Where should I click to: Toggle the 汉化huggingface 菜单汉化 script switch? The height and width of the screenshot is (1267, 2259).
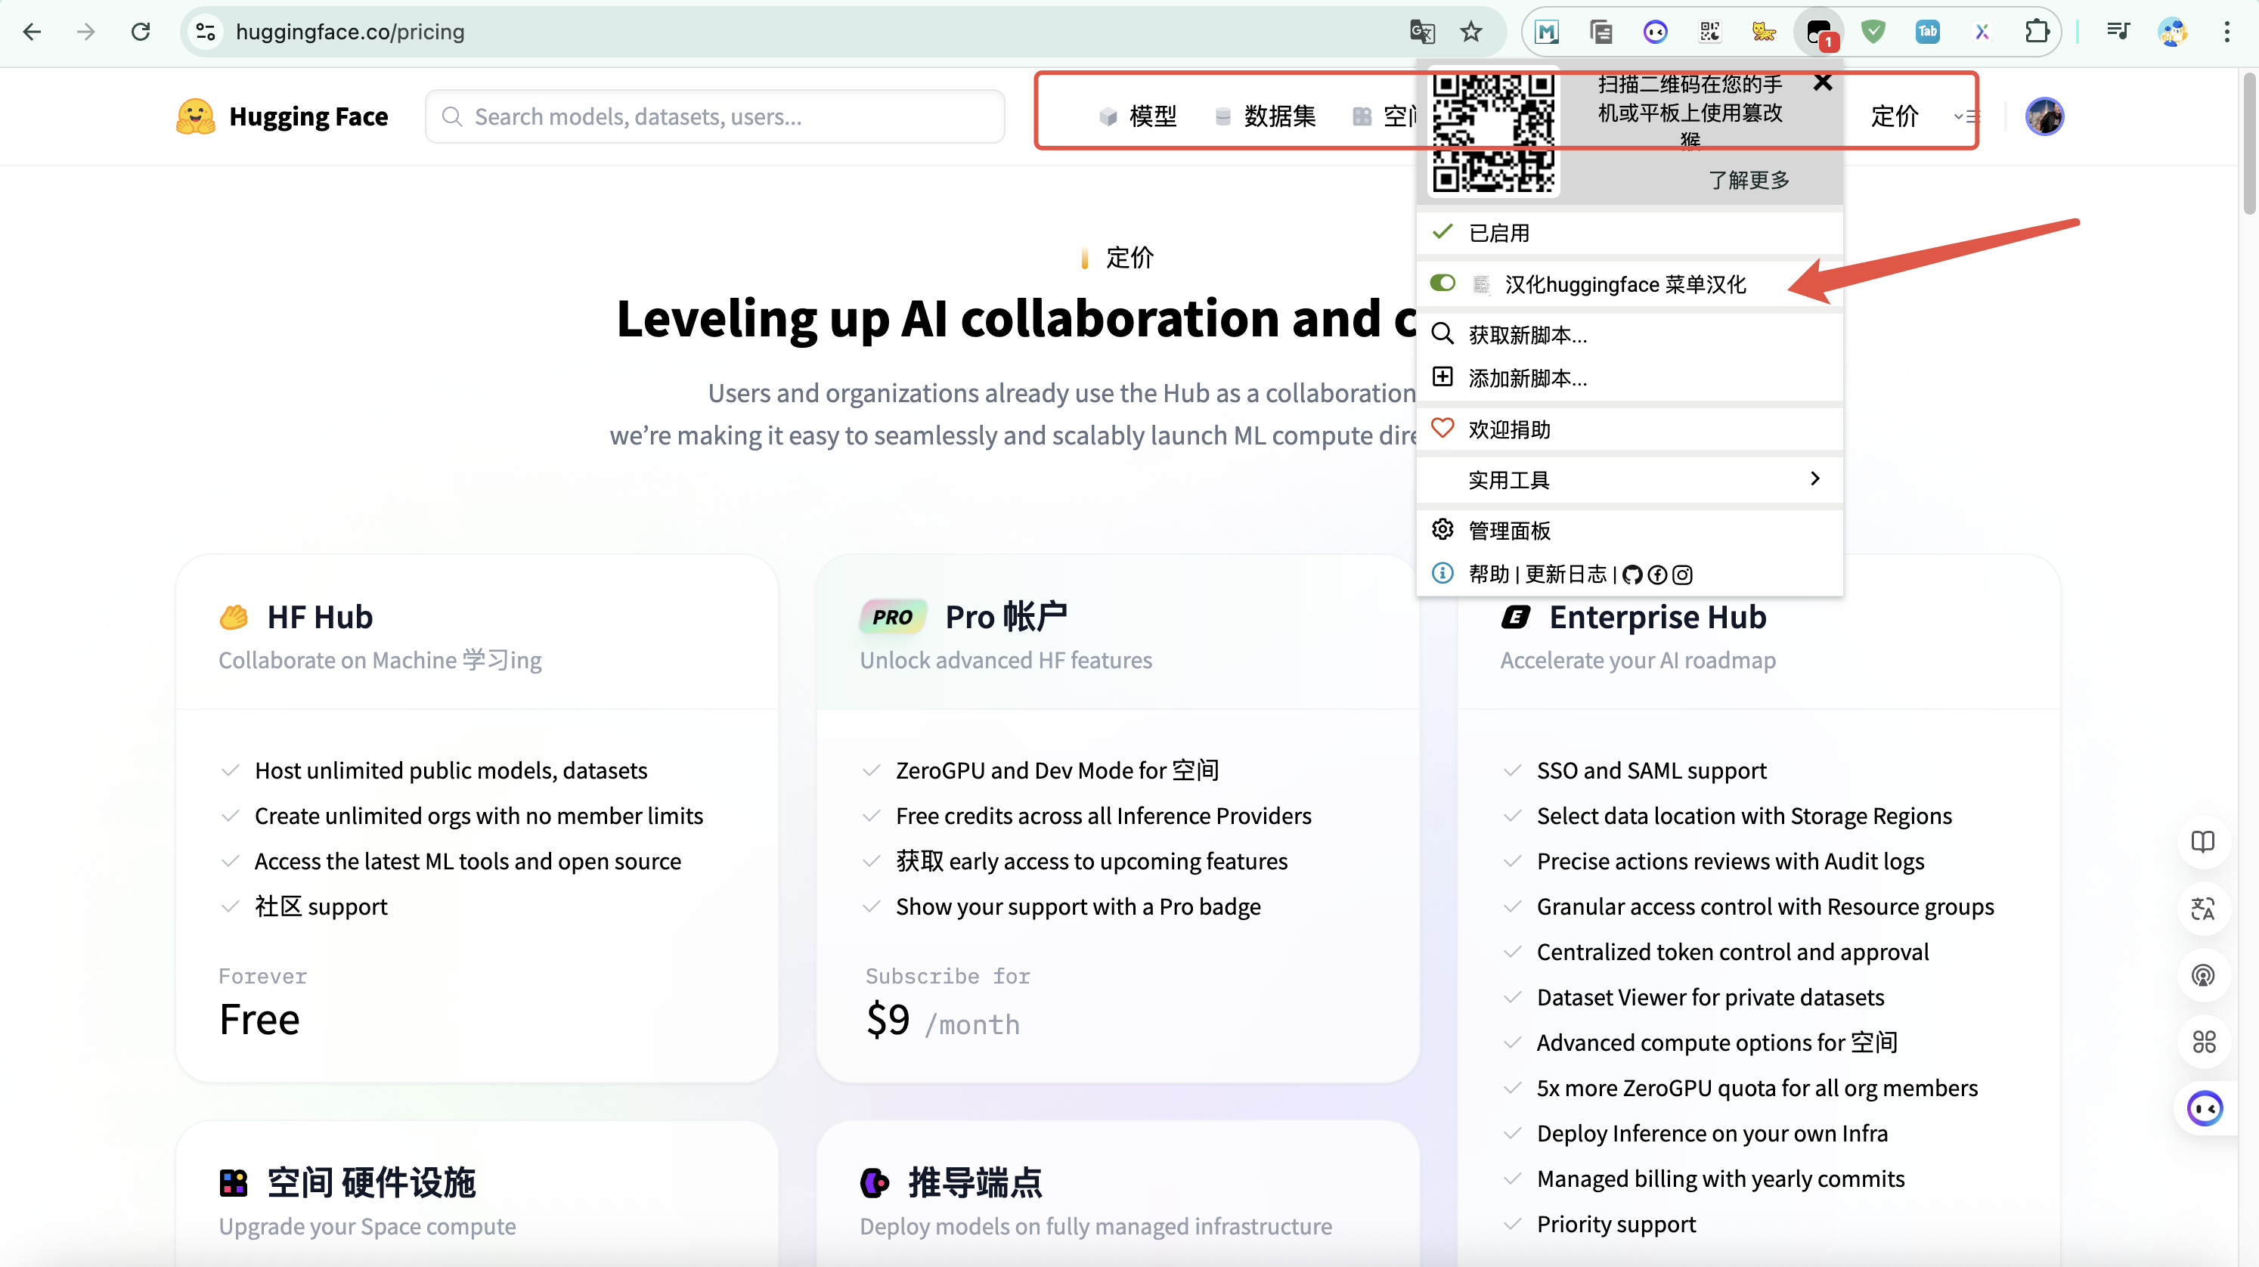click(1442, 283)
